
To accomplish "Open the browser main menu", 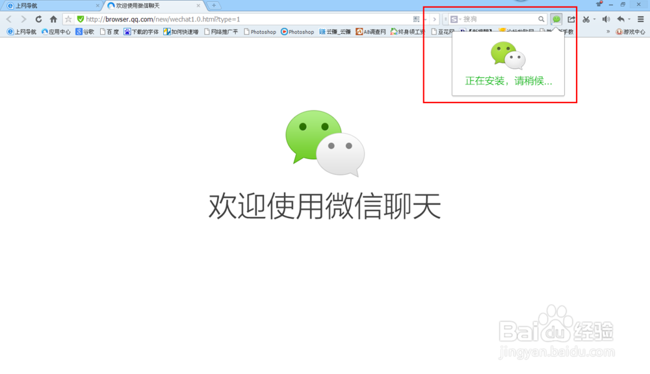I will point(640,19).
